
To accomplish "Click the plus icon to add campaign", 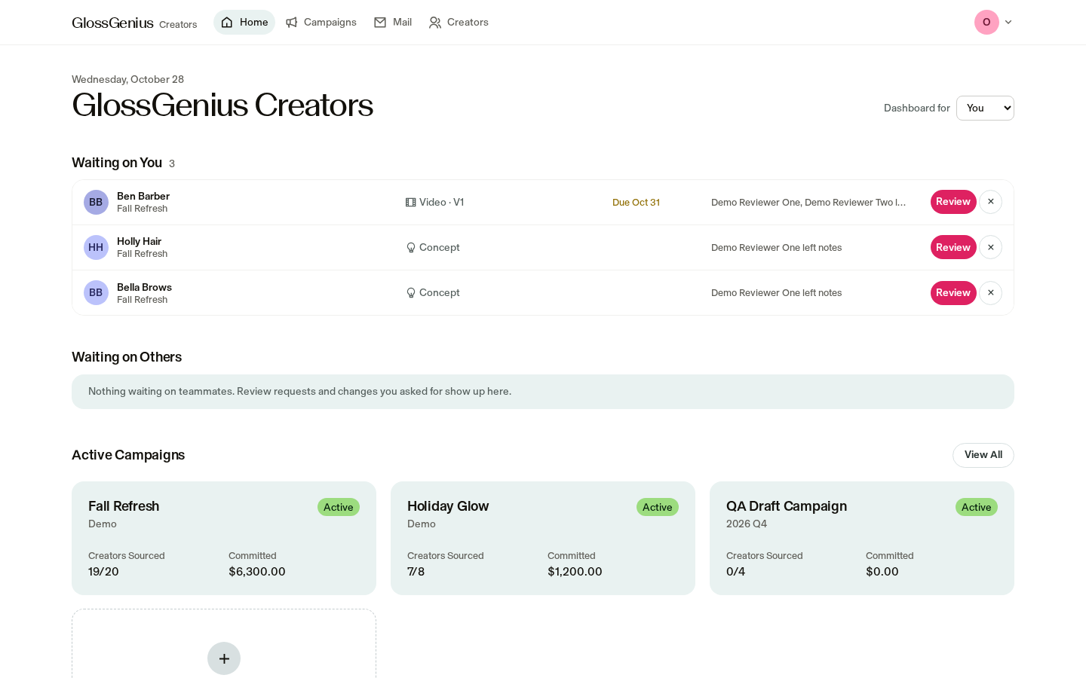I will click(224, 658).
